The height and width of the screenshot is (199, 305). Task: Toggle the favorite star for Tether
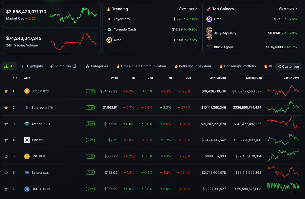6,124
